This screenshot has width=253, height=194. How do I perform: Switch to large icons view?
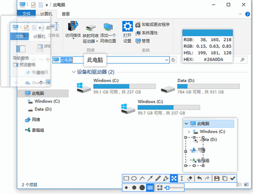pyautogui.click(x=246, y=184)
